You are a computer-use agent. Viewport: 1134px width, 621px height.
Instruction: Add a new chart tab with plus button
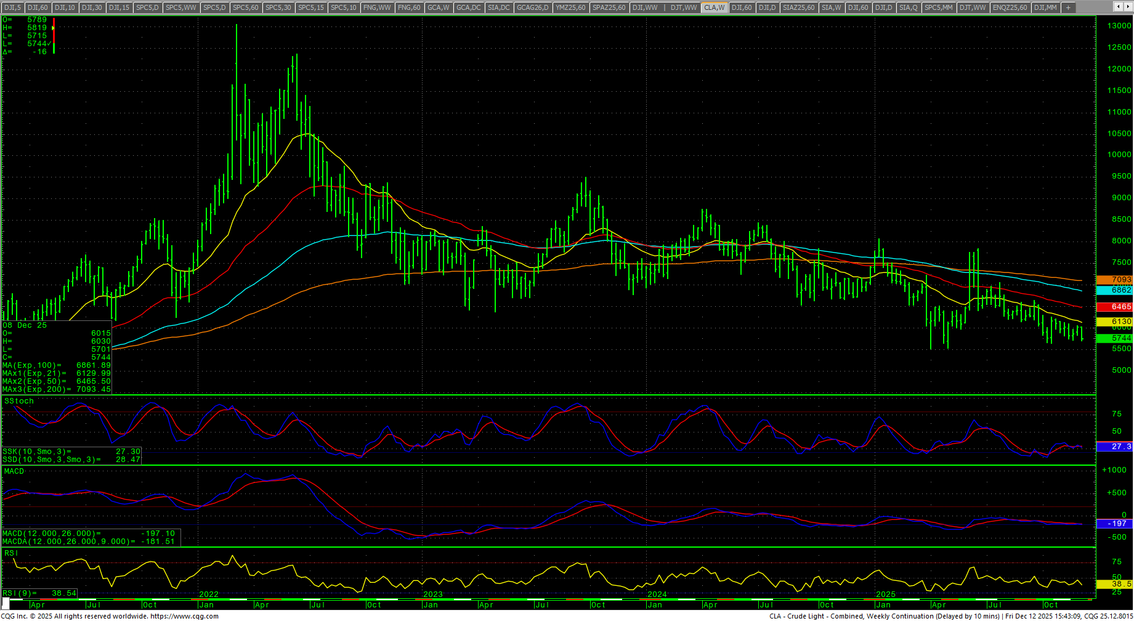click(x=1069, y=7)
